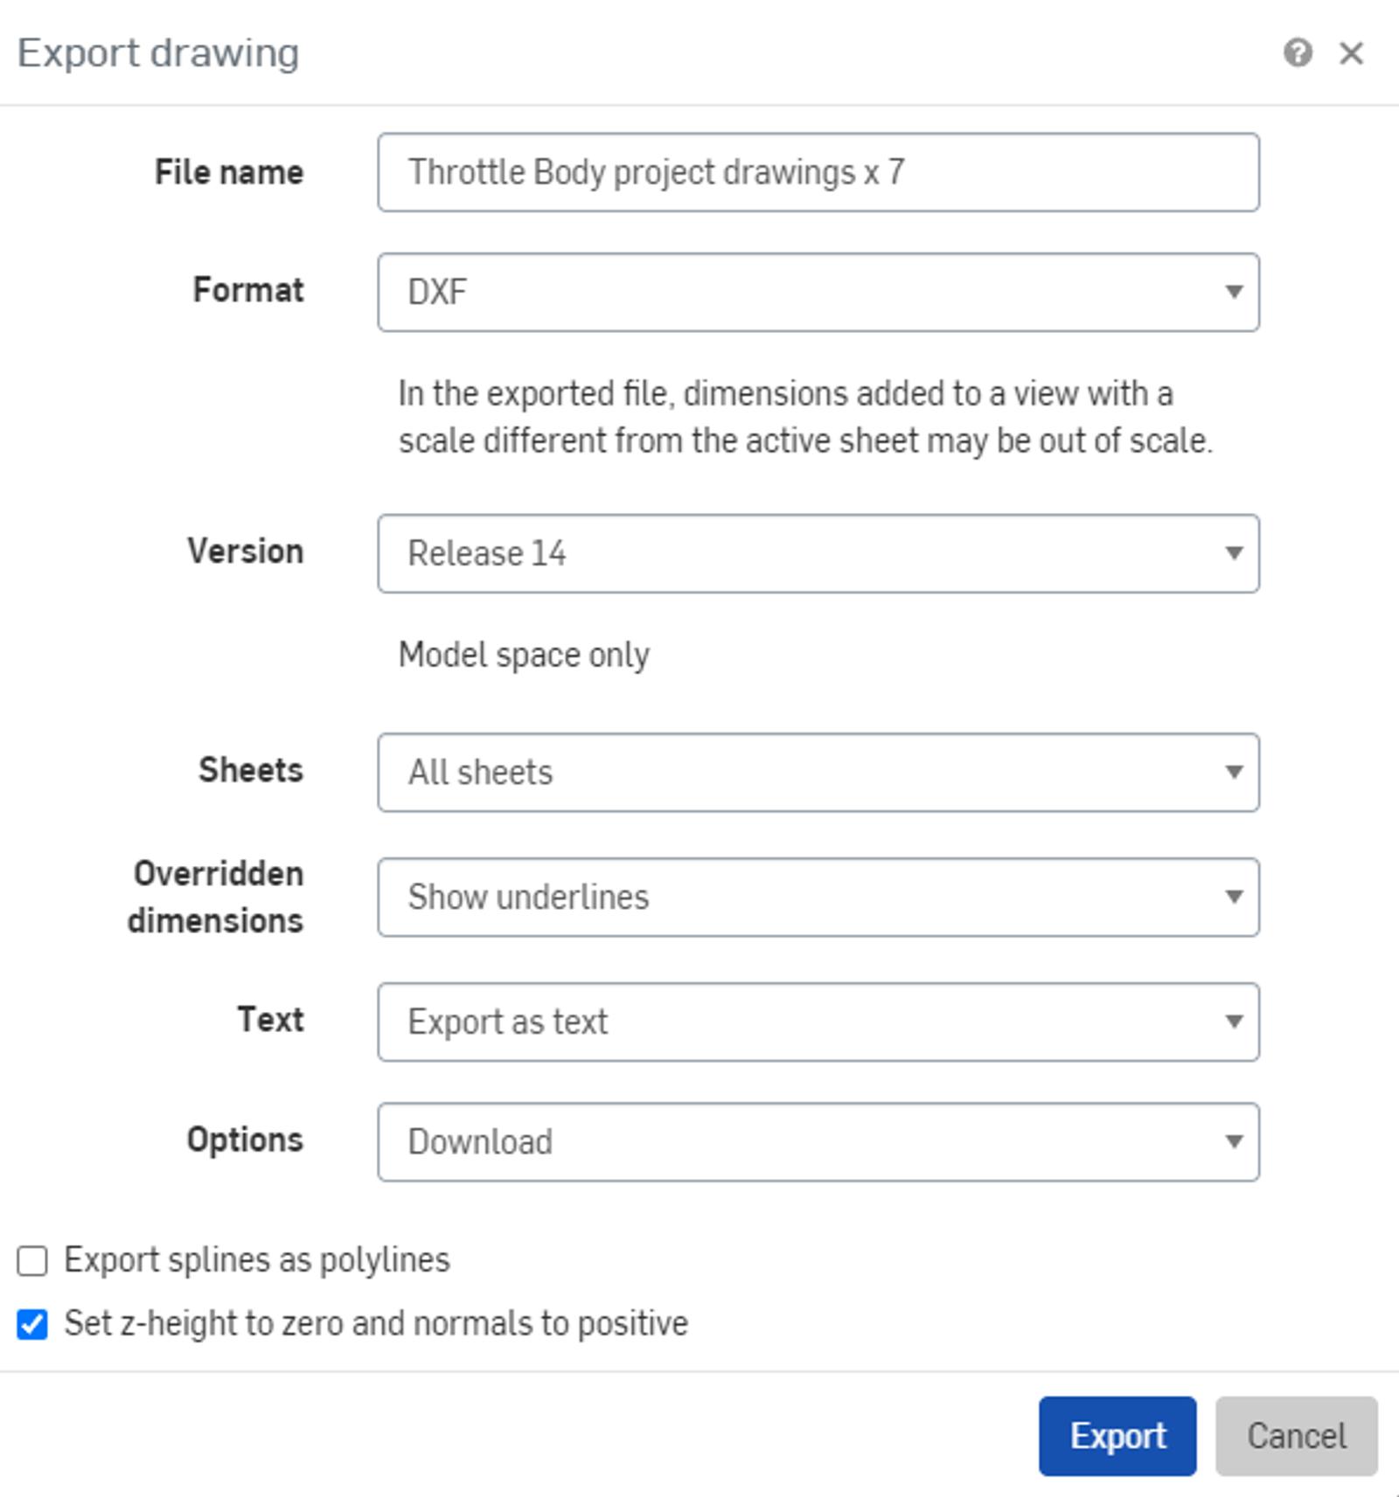Click the Cancel button
Screen dimensions: 1399x1497
pos(1296,1436)
